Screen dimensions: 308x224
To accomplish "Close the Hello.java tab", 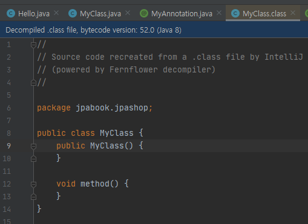I will pyautogui.click(x=56, y=13).
